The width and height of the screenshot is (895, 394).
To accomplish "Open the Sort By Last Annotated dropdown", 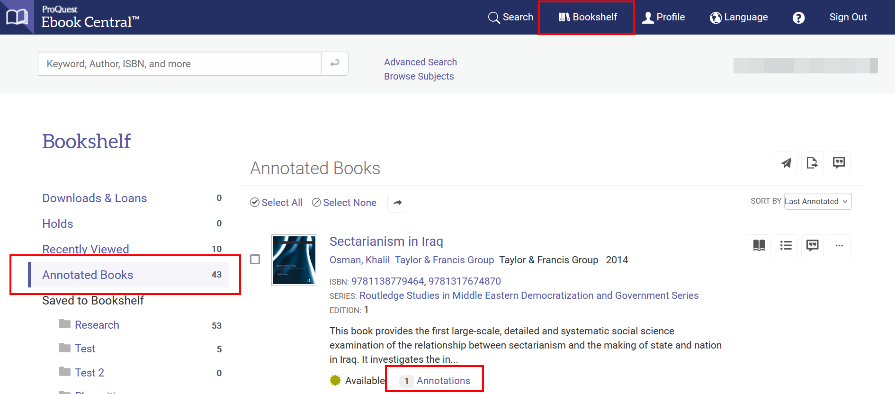I will pos(818,201).
